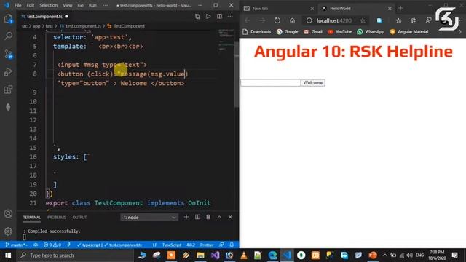Click the text input on the web page
This screenshot has width=466, height=262.
(x=270, y=83)
